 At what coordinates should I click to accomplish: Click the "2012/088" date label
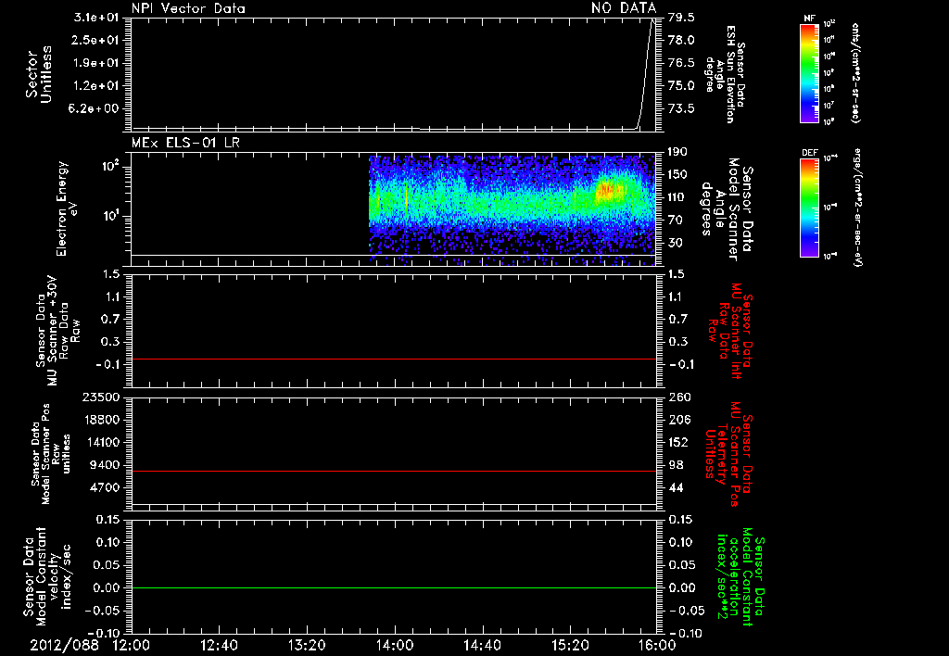coord(64,645)
